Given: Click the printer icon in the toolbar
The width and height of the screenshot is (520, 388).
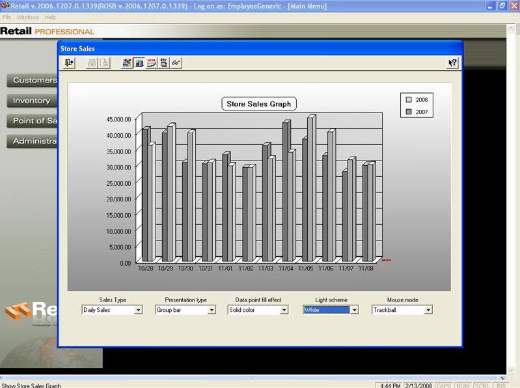Looking at the screenshot, I should click(x=92, y=63).
